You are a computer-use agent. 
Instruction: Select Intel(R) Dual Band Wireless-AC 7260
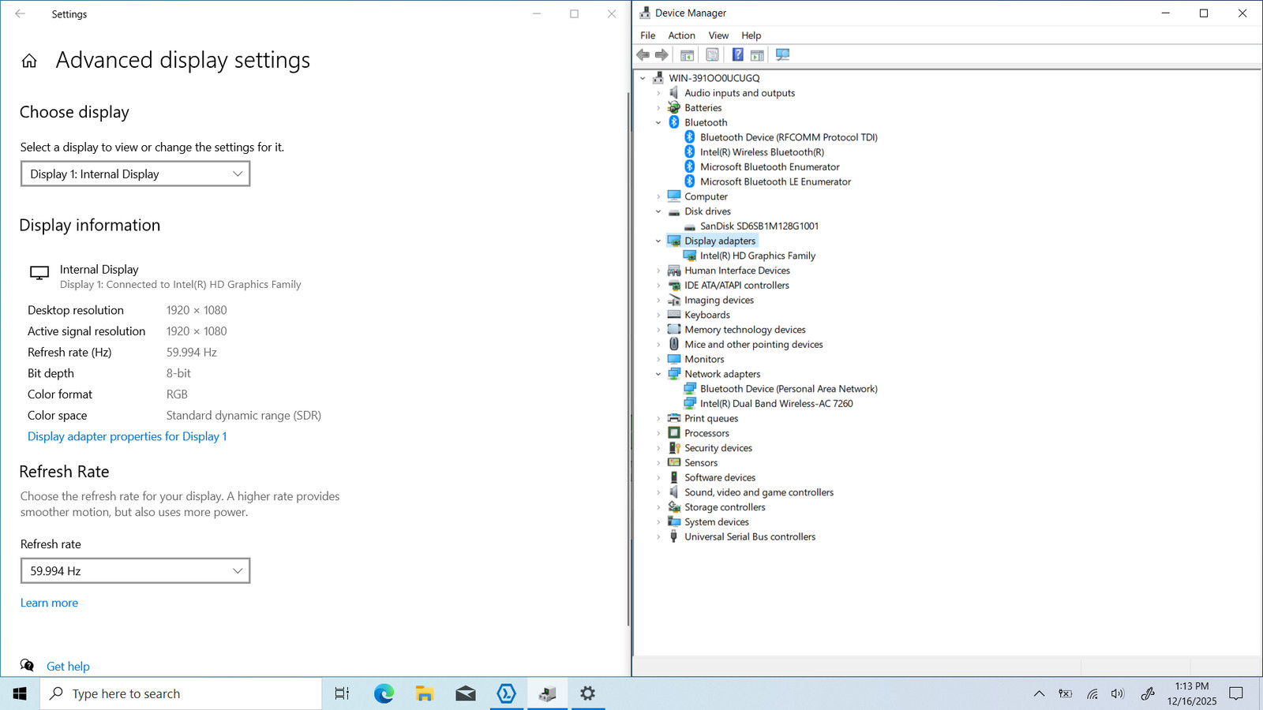coord(776,403)
